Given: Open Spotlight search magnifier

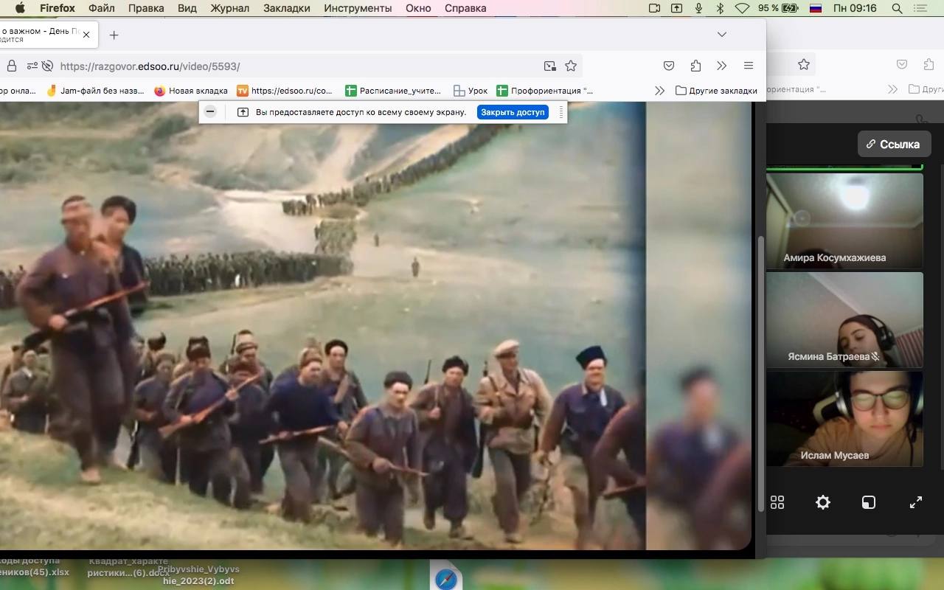Looking at the screenshot, I should click(898, 8).
